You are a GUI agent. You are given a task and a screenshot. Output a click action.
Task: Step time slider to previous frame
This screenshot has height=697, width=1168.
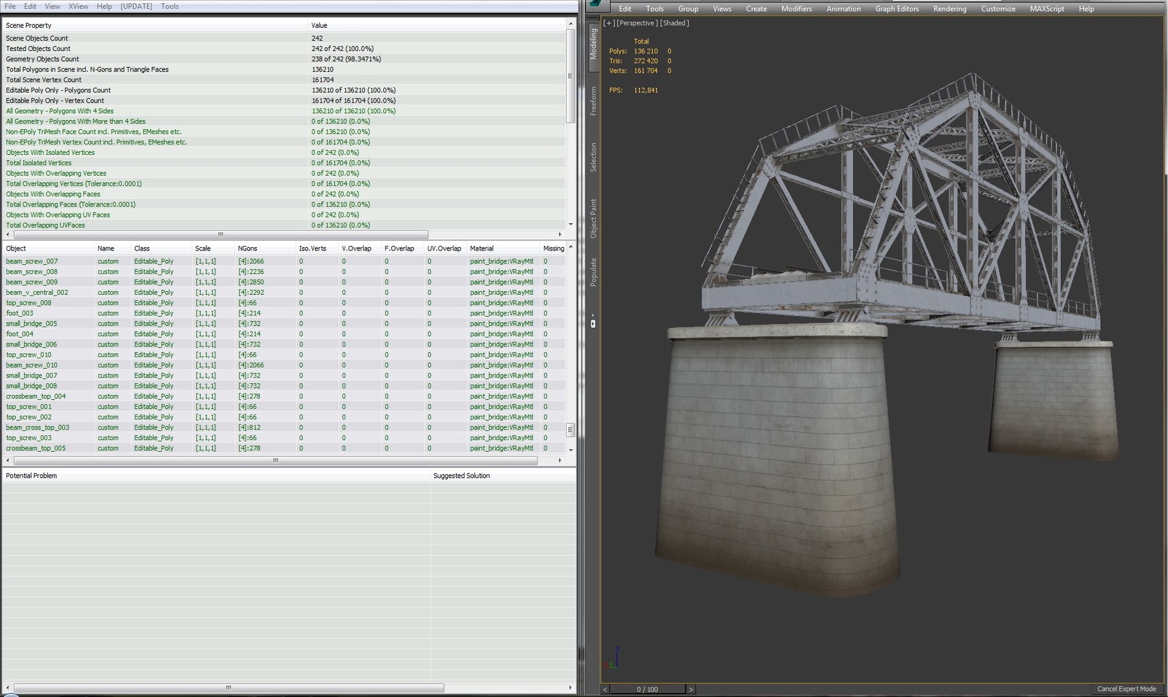click(605, 689)
